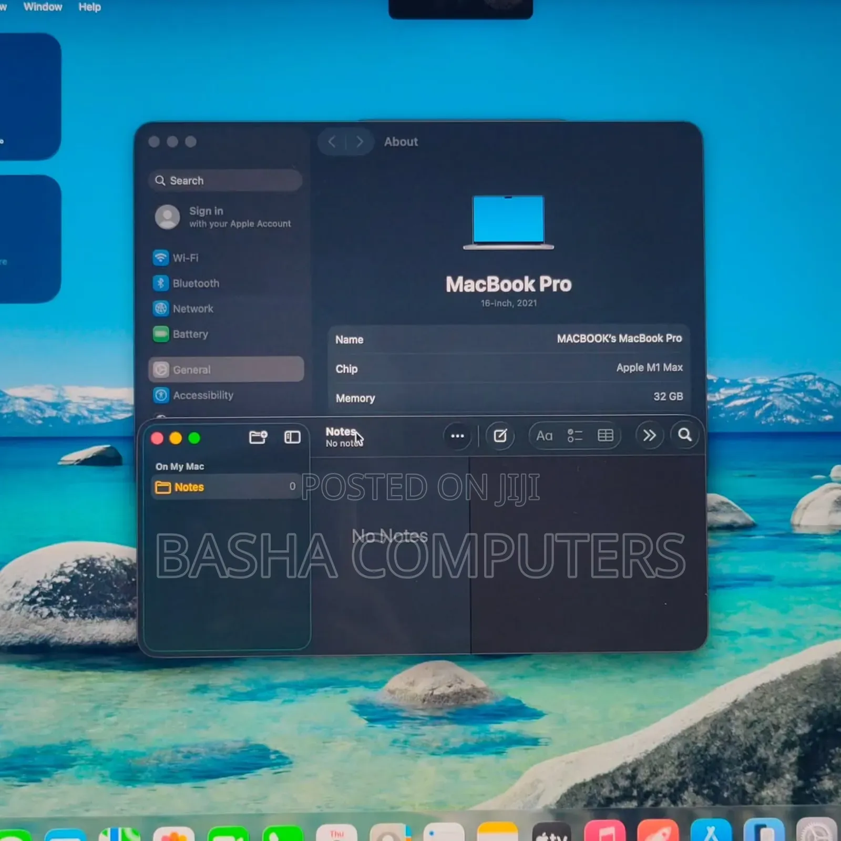The width and height of the screenshot is (841, 841).
Task: Open Wi-Fi settings
Action: 176,258
